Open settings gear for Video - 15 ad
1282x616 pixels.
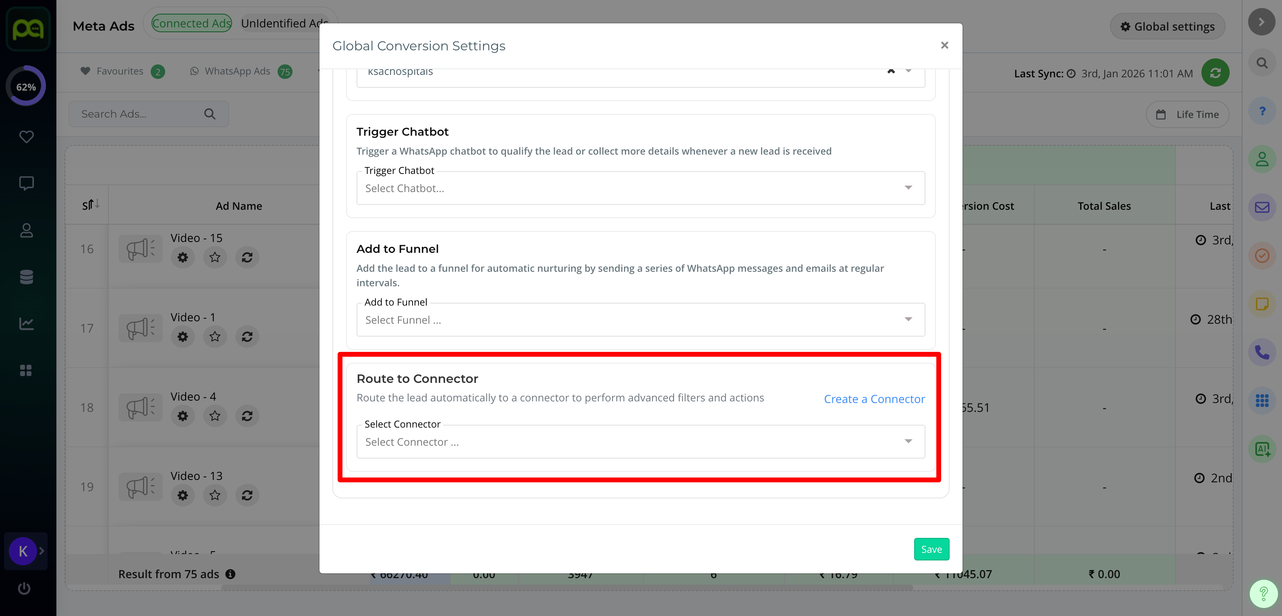pos(183,258)
